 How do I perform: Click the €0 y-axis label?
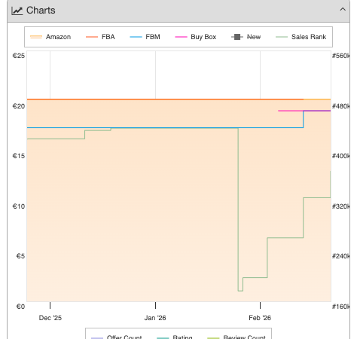pyautogui.click(x=20, y=307)
